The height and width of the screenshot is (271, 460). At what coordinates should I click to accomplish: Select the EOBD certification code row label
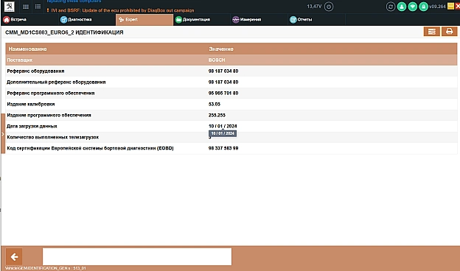point(91,149)
